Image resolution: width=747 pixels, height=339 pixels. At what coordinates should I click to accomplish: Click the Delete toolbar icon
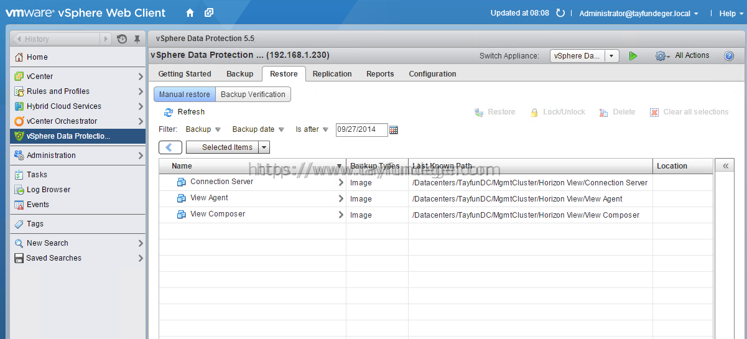pos(603,113)
